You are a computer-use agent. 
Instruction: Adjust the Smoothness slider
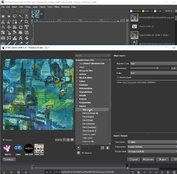click(x=158, y=68)
